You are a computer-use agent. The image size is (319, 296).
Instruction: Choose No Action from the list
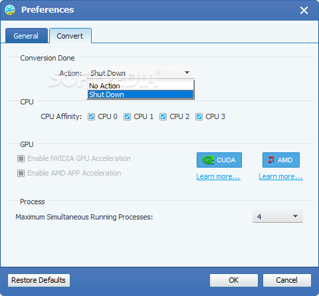click(140, 86)
